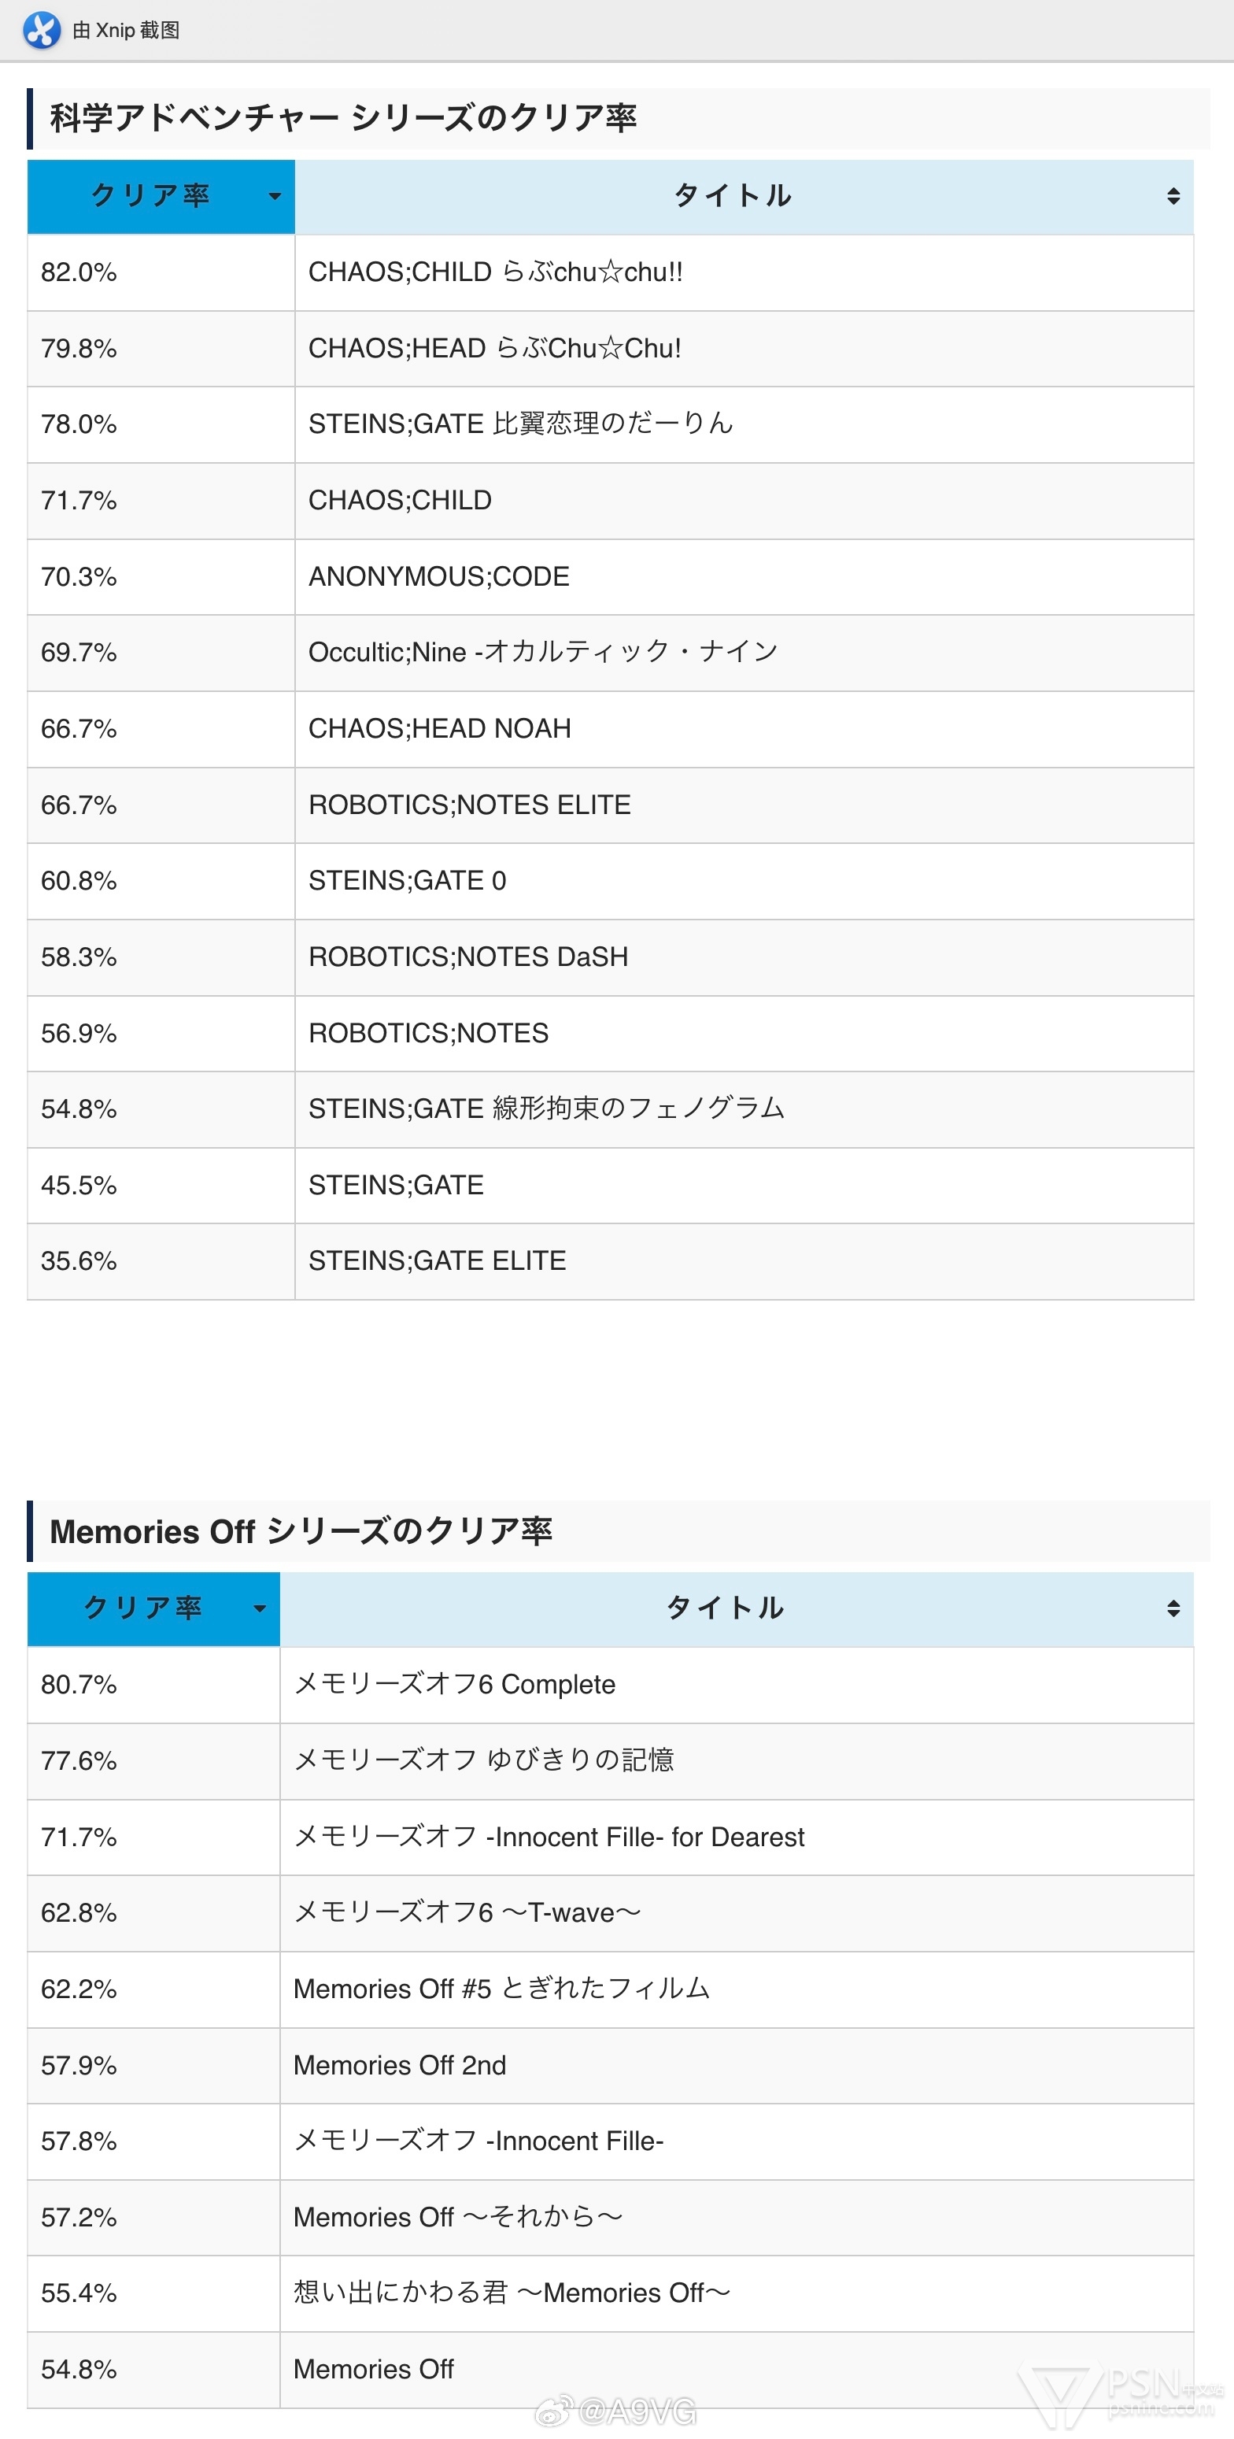This screenshot has width=1234, height=2439.
Task: Select the Occultic;Nine title row
Action: 611,653
